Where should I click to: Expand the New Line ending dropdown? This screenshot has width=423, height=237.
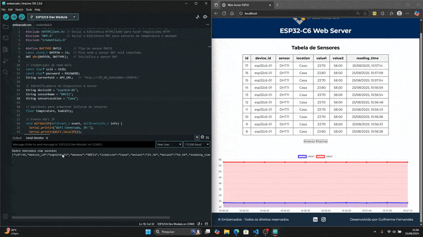pos(168,144)
